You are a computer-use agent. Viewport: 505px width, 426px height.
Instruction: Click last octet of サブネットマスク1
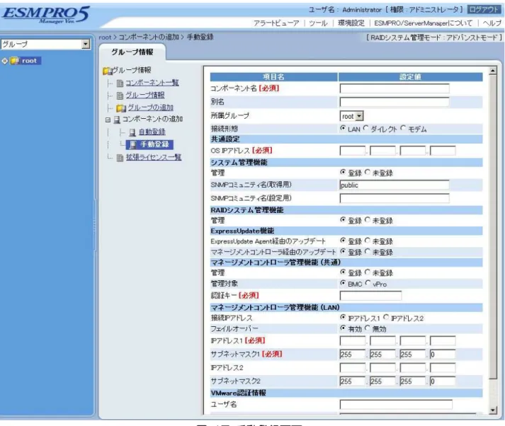[x=443, y=355]
